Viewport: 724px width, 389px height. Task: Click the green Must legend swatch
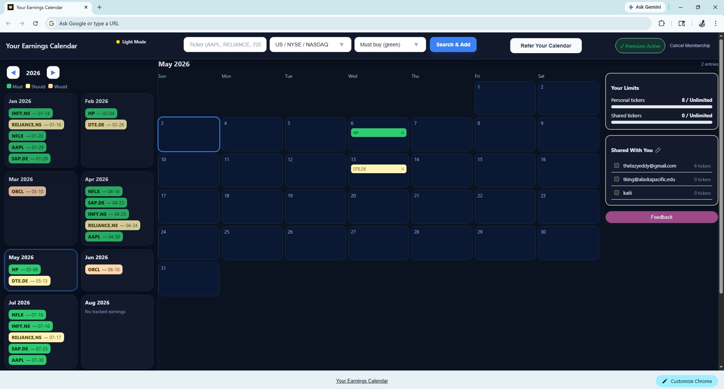(9, 86)
